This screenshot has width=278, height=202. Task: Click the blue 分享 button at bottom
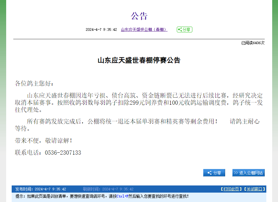click(214, 173)
